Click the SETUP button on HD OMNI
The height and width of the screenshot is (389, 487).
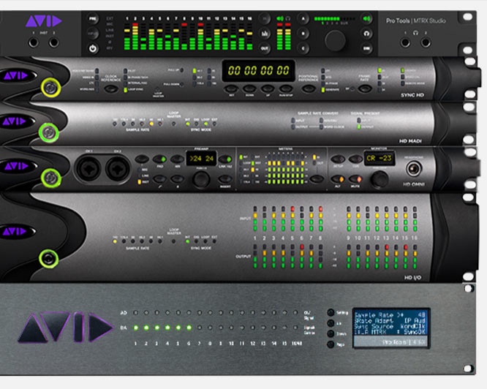[338, 159]
